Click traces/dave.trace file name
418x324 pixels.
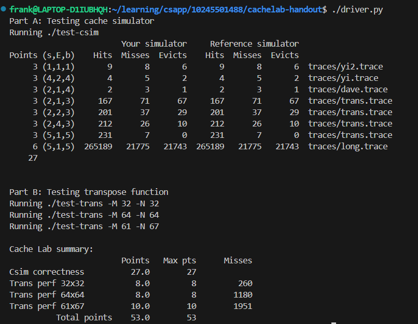tap(348, 90)
